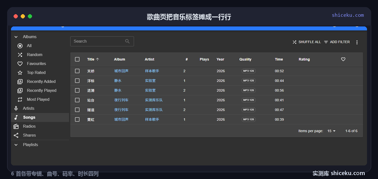378x179 pixels.
Task: Click the 1-6 of 6 pagination text
Action: click(x=351, y=131)
